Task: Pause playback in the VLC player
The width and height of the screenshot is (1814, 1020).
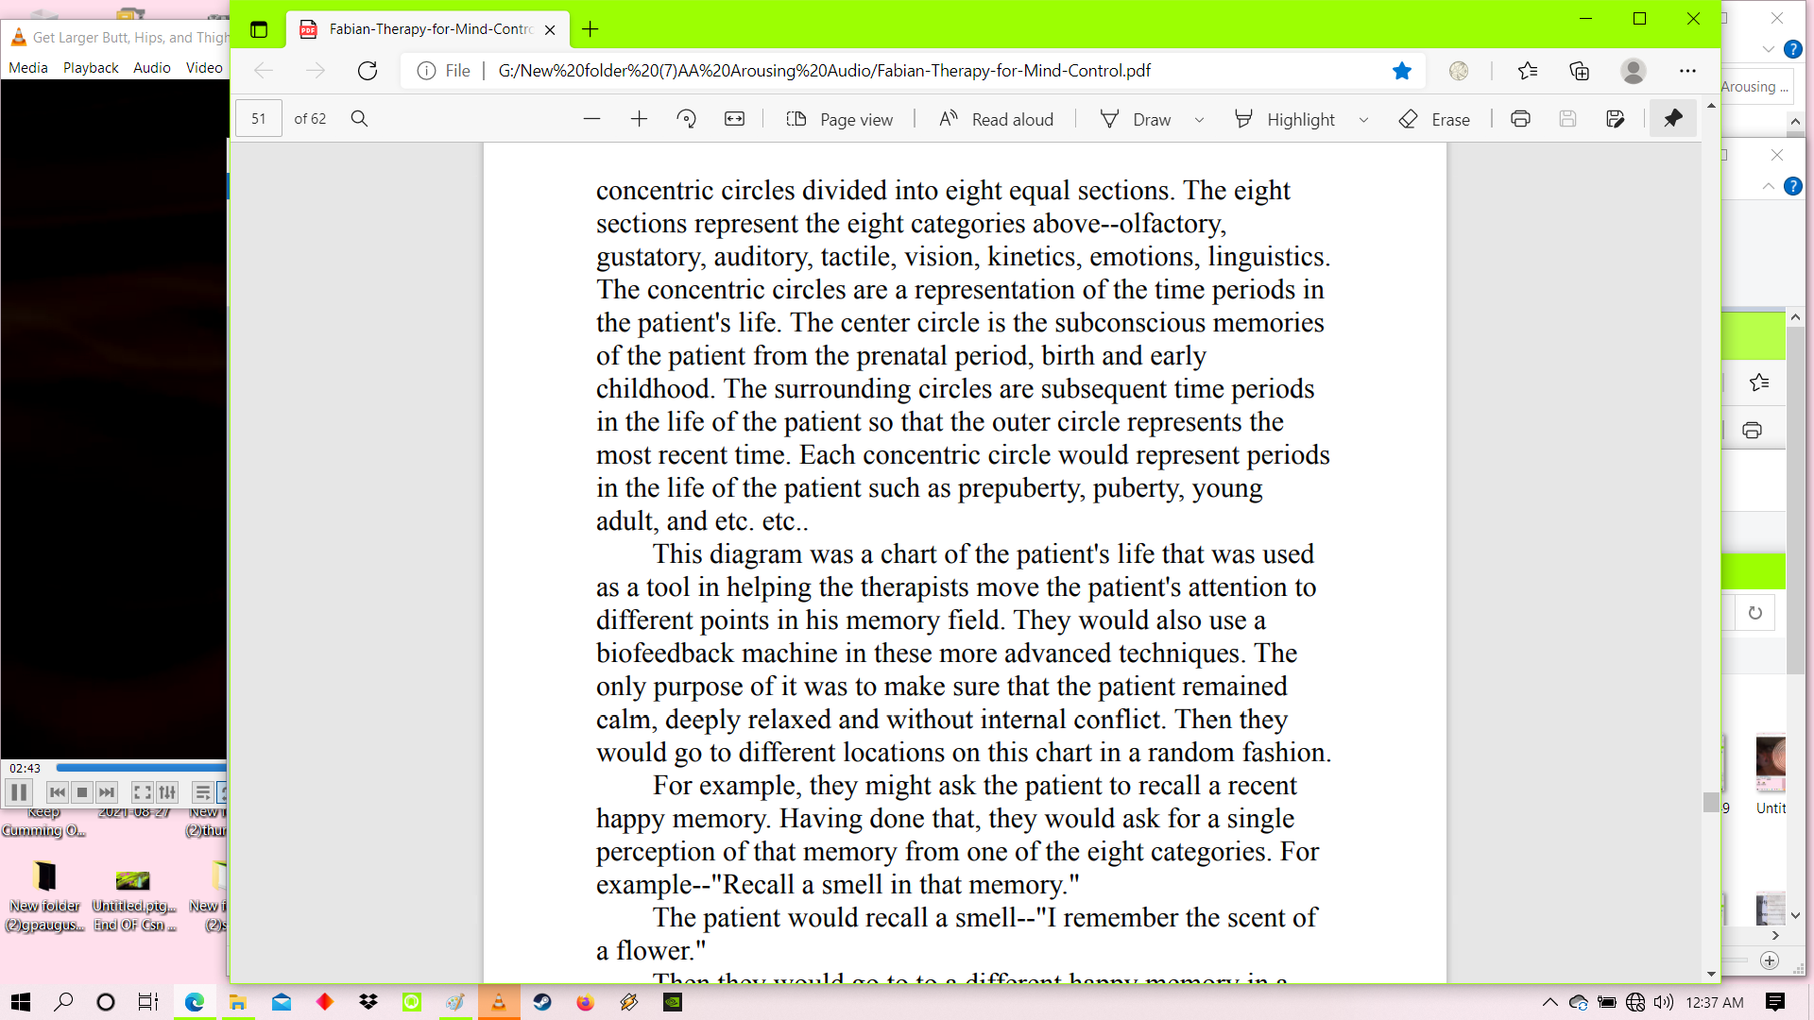Action: click(19, 792)
